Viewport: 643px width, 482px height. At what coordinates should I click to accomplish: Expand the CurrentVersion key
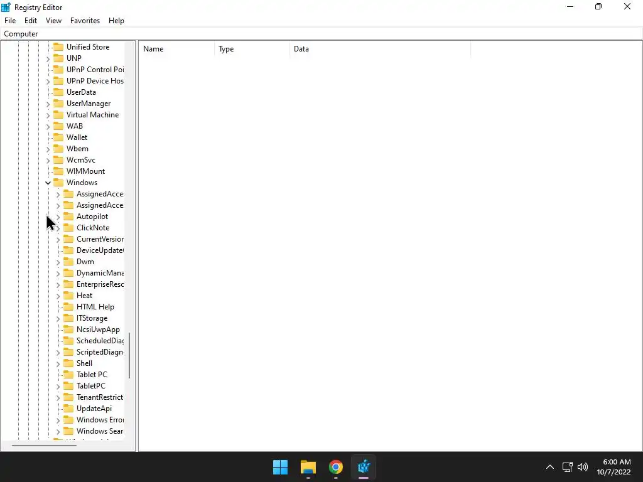(x=58, y=239)
